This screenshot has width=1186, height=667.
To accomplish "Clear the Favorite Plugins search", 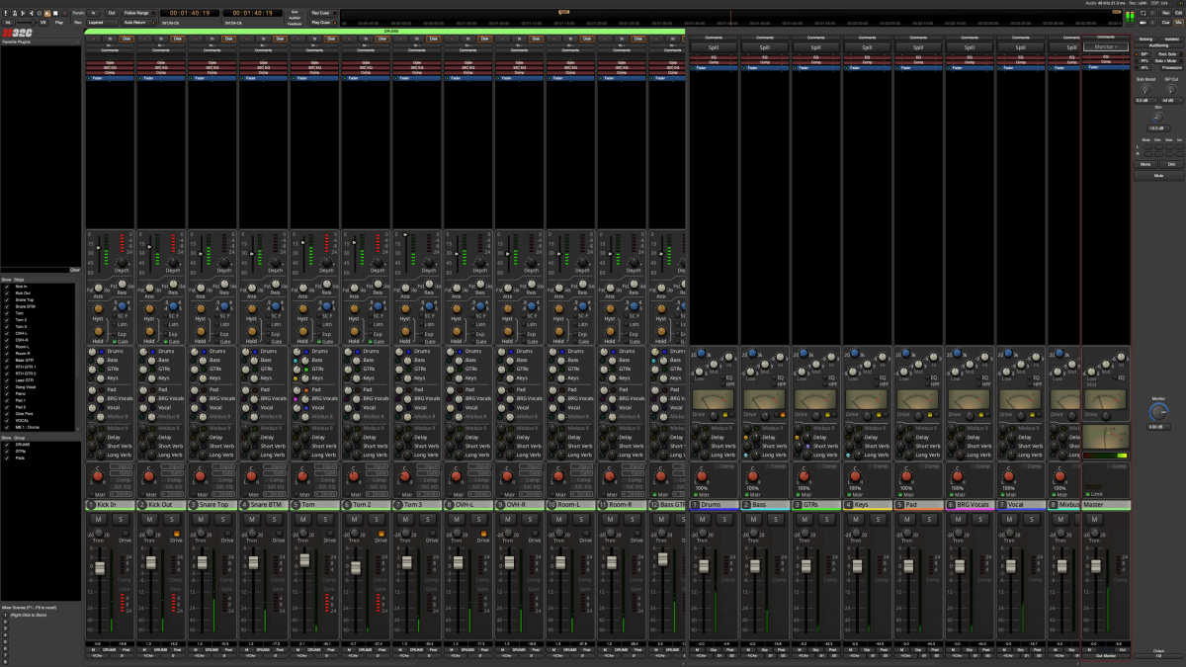I will tap(75, 270).
